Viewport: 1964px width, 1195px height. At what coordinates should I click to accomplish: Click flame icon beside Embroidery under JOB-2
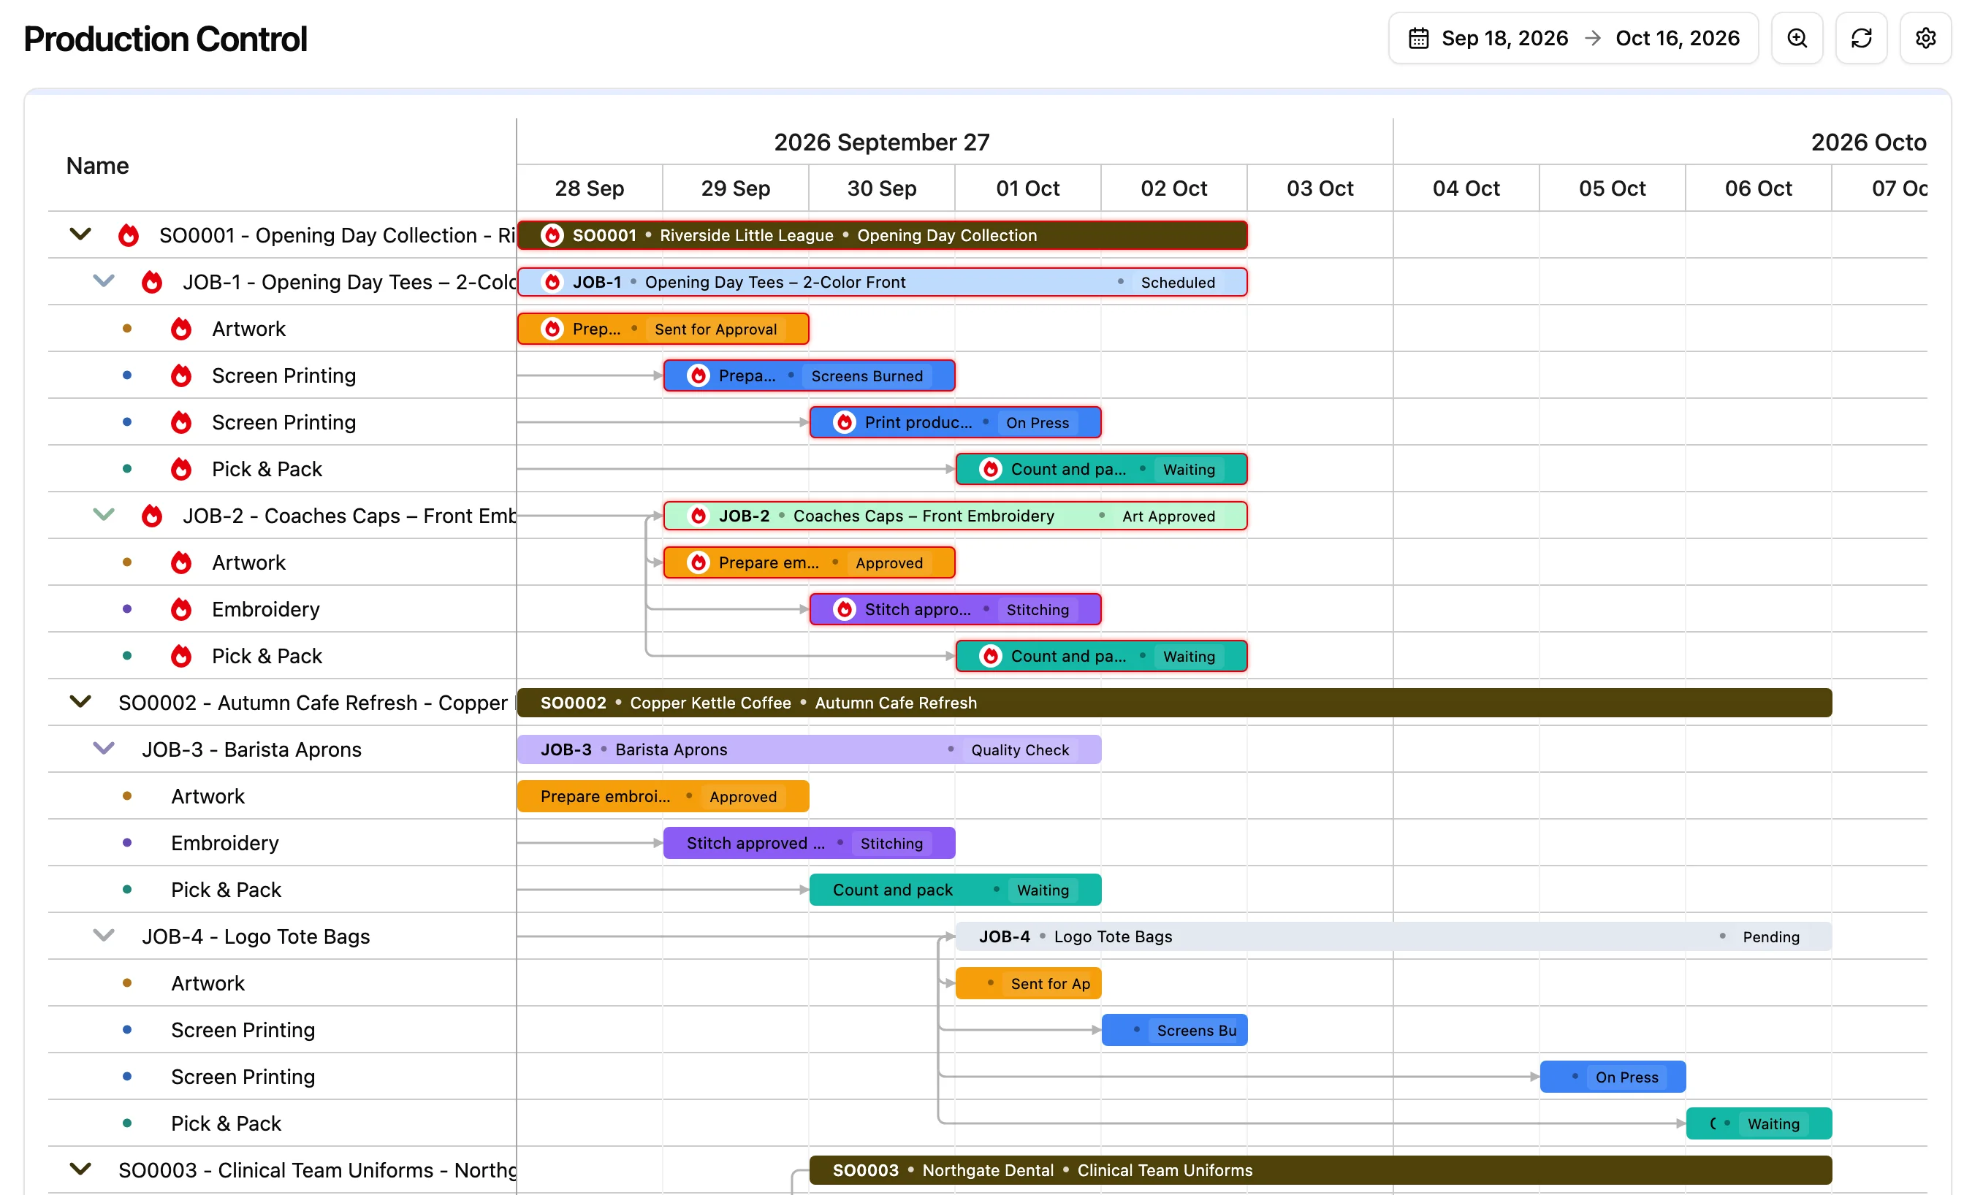181,609
